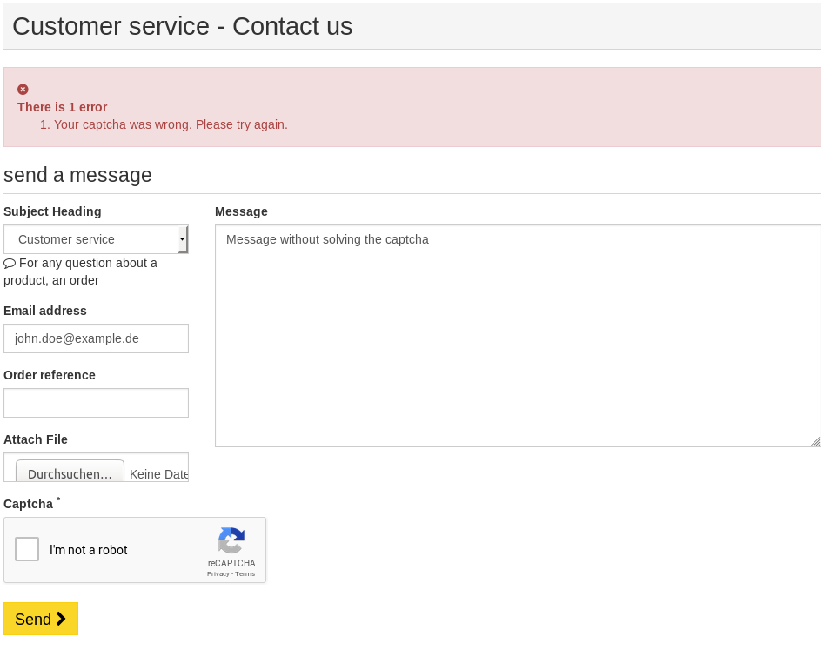Click the Order reference label

pyautogui.click(x=50, y=375)
